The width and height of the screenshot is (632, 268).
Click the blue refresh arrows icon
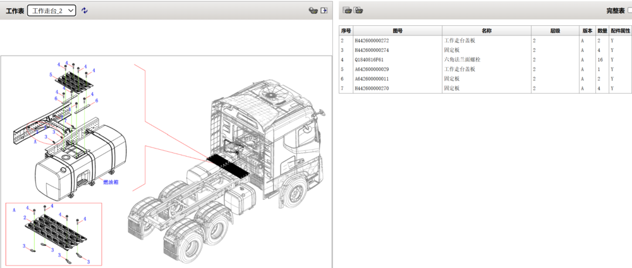(x=85, y=10)
